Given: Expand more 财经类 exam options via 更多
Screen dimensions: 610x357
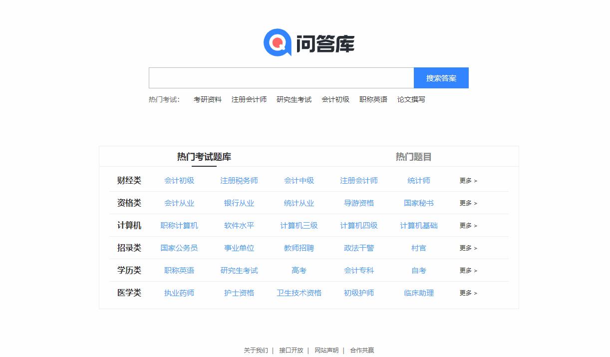Looking at the screenshot, I should (x=467, y=181).
